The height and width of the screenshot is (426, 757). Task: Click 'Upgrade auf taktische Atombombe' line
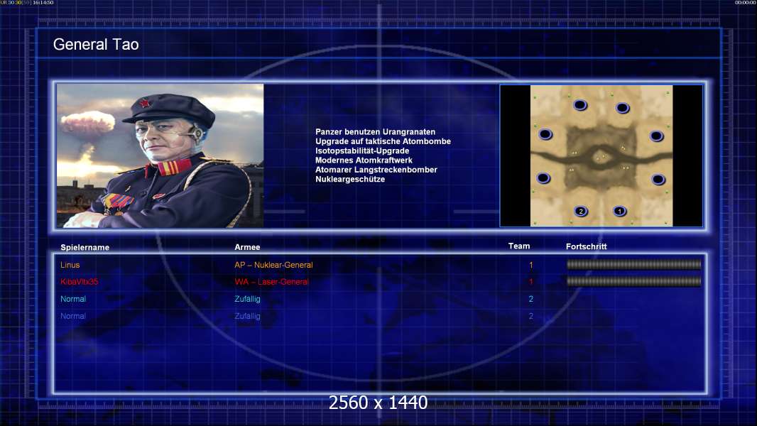[x=383, y=141]
